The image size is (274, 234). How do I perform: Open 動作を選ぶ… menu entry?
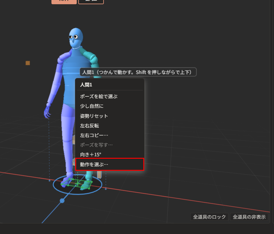pos(110,164)
